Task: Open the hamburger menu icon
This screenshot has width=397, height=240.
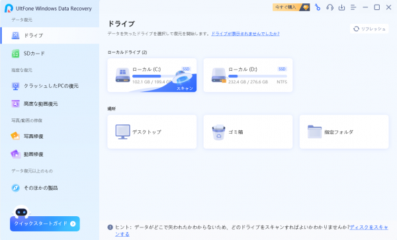Action: [x=353, y=7]
